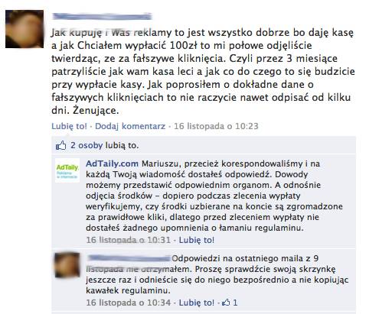Click AdTaily's reply text beginning 'Mariuszu, przecież'
The image size is (379, 314).
(214, 196)
